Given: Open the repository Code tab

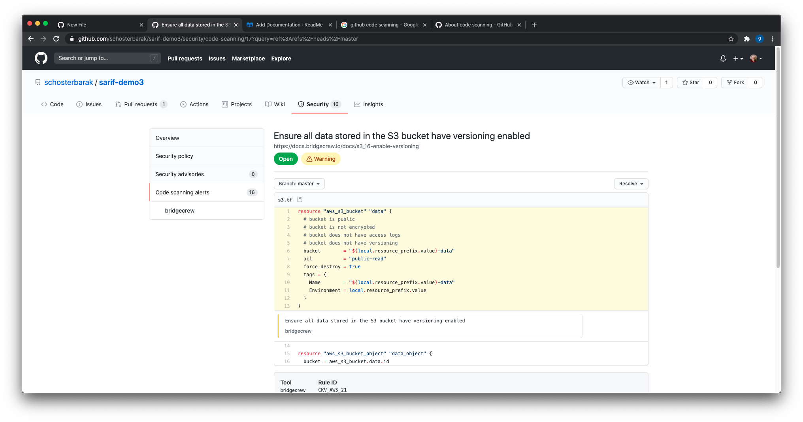Looking at the screenshot, I should [x=52, y=104].
